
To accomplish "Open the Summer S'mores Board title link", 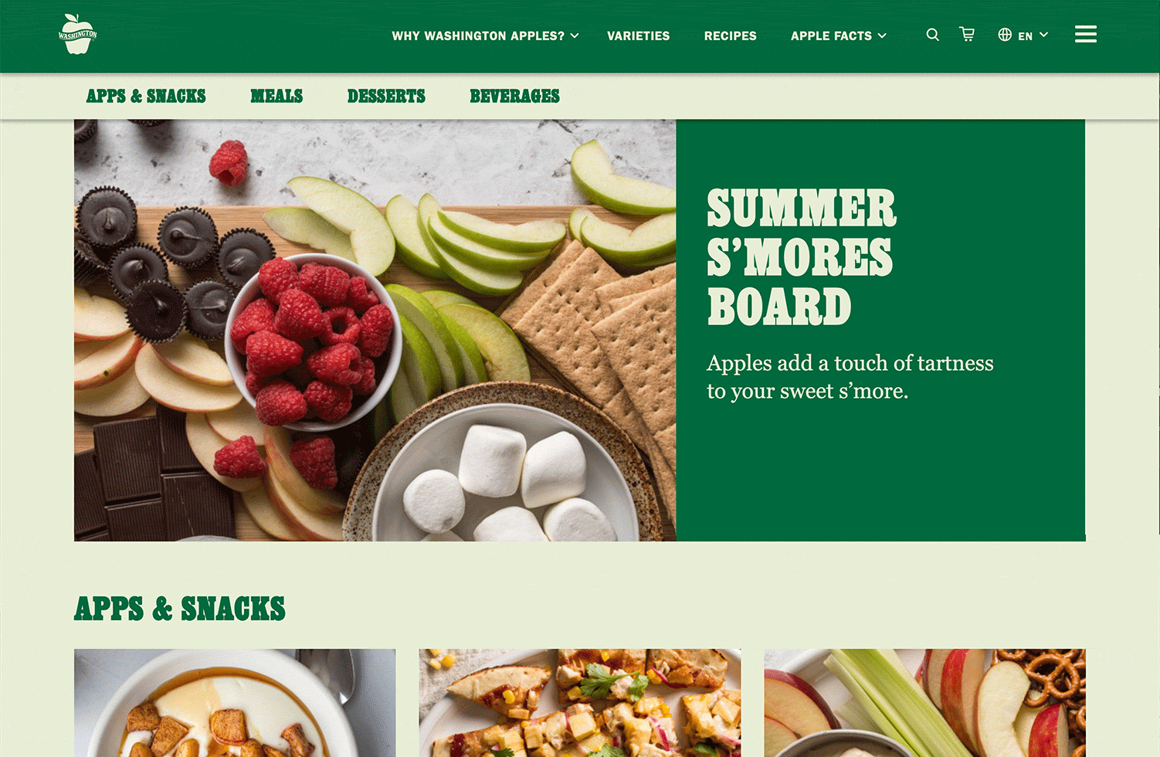I will [802, 257].
